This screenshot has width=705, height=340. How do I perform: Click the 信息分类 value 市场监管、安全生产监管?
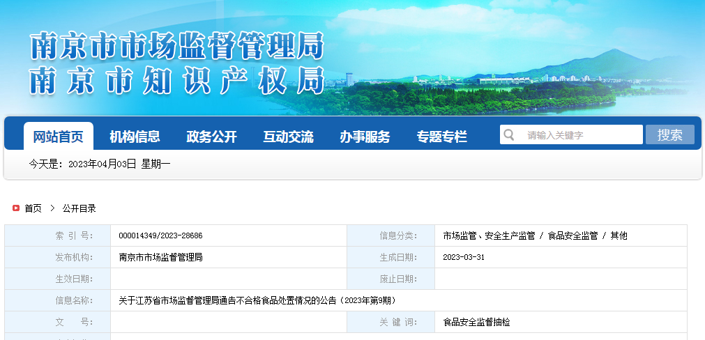(x=489, y=235)
